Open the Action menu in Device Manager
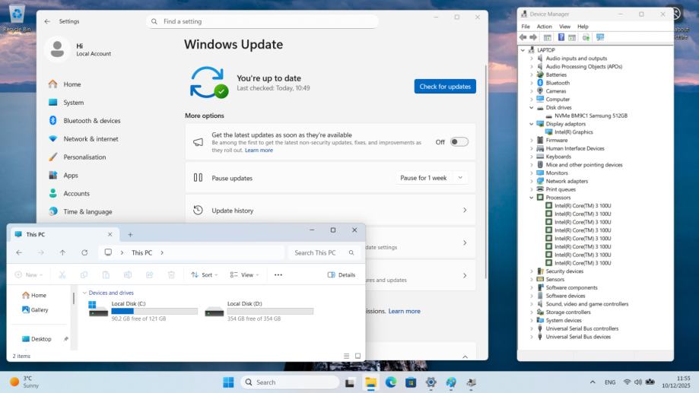This screenshot has width=699, height=393. click(544, 27)
